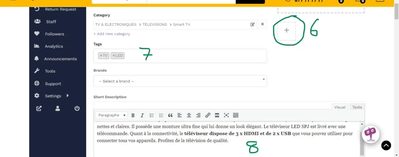Click the power logout icon in sidebar

tap(77, 109)
